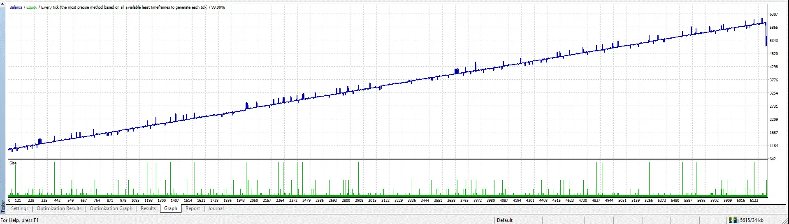The image size is (789, 224).
Task: Show the Journal tab
Action: 216,208
